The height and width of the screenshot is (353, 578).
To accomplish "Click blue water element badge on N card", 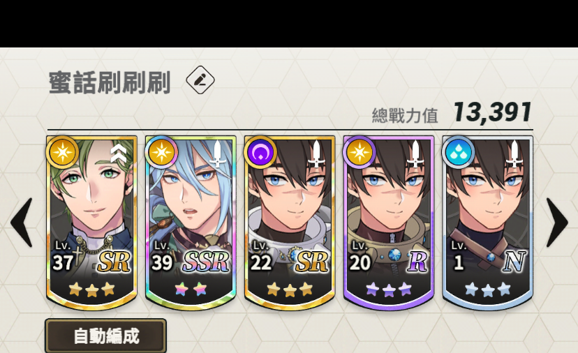I will point(458,152).
